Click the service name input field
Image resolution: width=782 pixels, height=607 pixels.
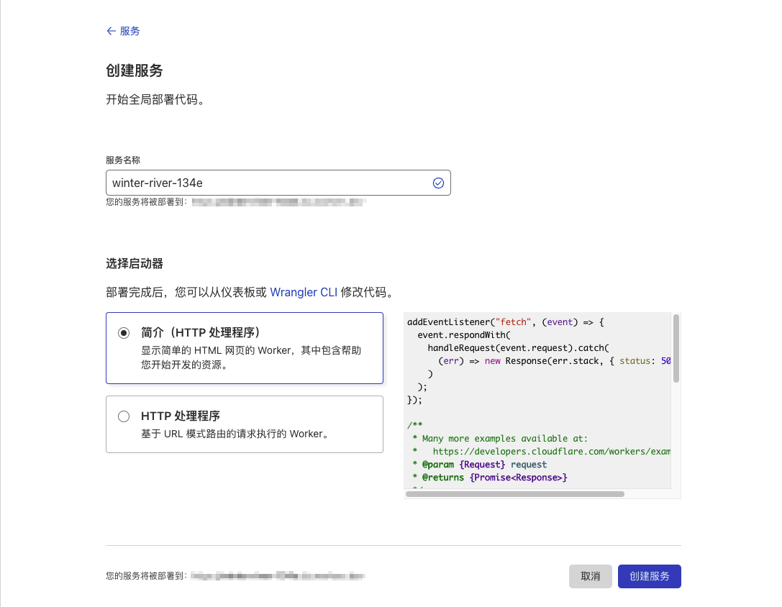(278, 183)
